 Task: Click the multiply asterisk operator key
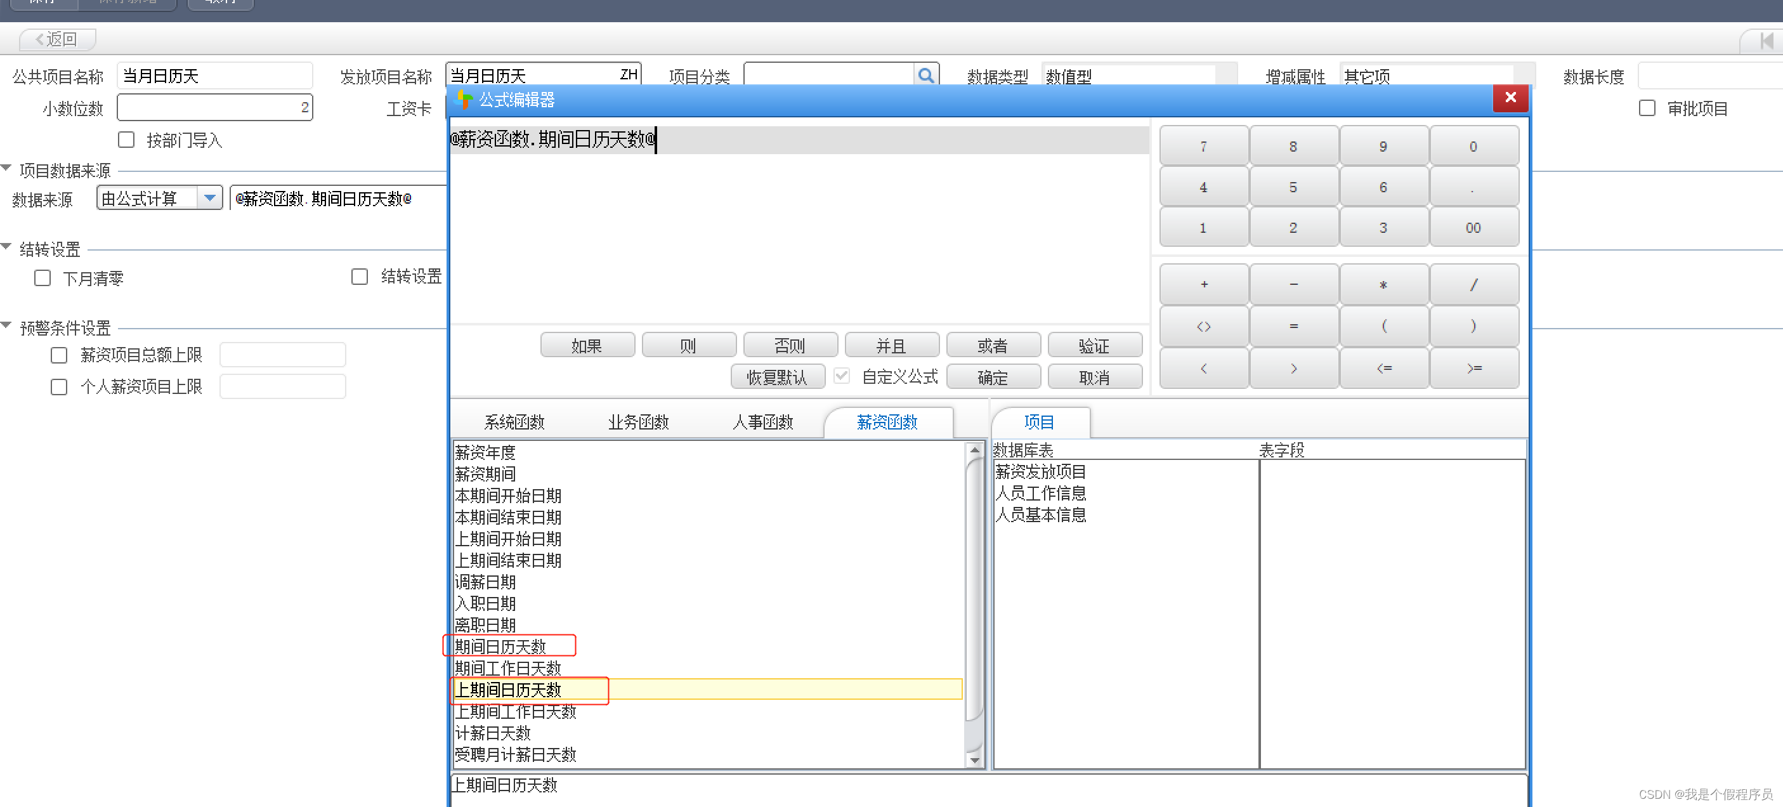point(1383,284)
